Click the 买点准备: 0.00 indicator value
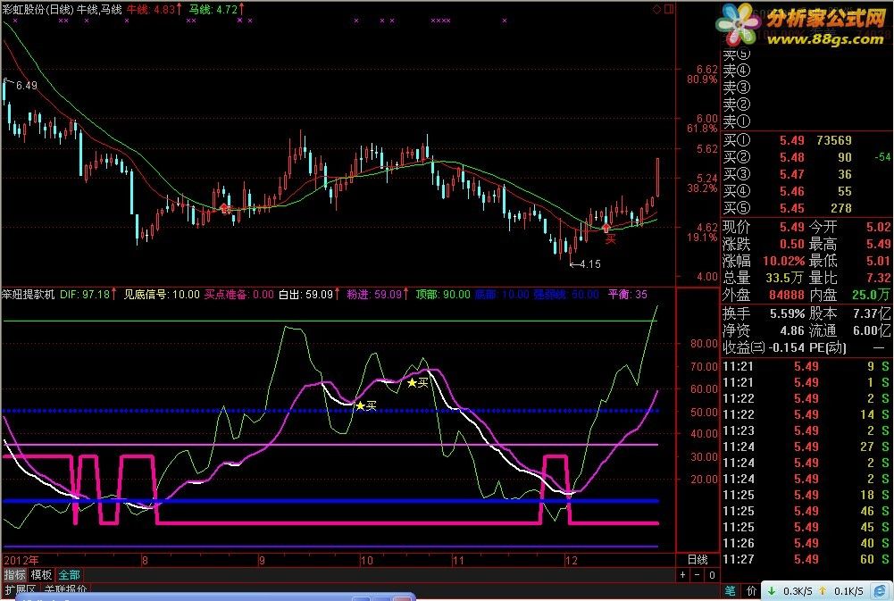The width and height of the screenshot is (894, 601). [x=238, y=294]
